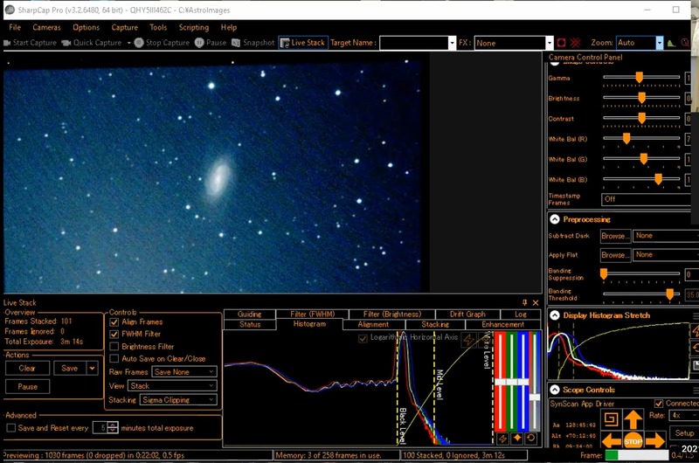
Task: Open the Tools menu
Action: [x=158, y=27]
